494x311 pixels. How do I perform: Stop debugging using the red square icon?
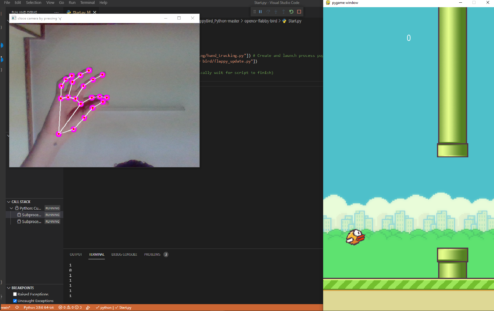299,12
